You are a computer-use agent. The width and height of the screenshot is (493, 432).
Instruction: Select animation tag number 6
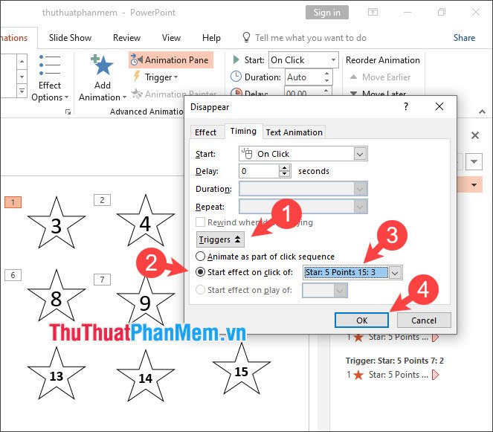[13, 275]
